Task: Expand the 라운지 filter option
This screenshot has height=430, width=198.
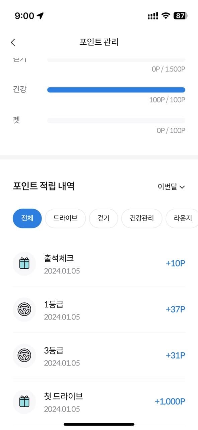Action: (x=183, y=218)
